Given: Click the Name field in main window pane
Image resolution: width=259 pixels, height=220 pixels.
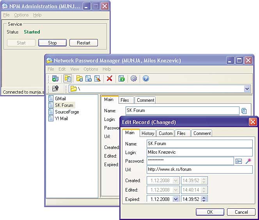Looking at the screenshot, I should [183, 110].
